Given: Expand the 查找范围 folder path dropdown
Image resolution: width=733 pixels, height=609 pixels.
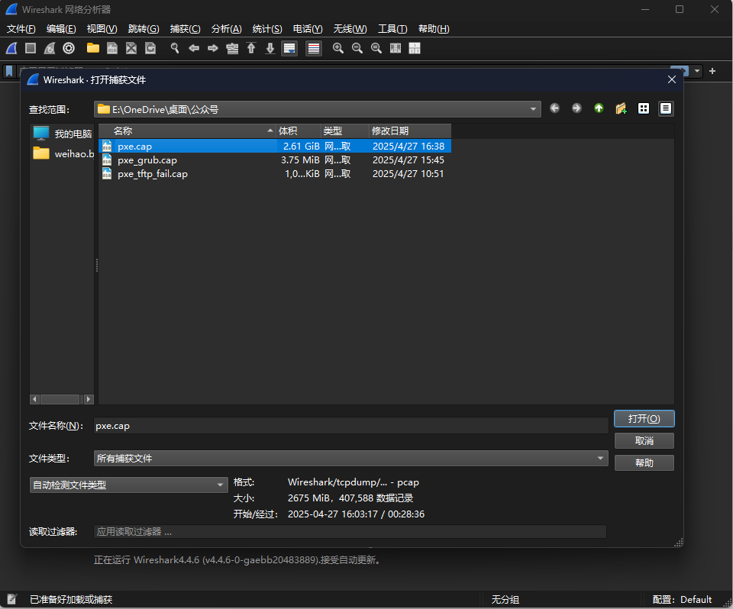Looking at the screenshot, I should coord(534,109).
